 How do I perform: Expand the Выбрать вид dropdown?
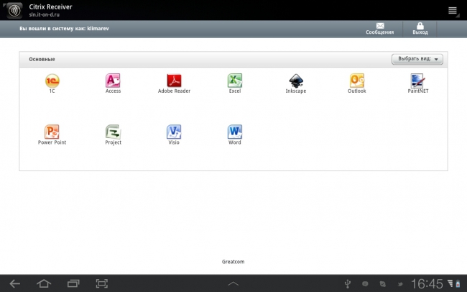(x=417, y=59)
